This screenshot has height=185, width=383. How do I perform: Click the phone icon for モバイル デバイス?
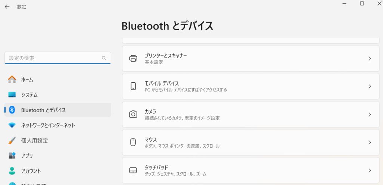click(133, 86)
